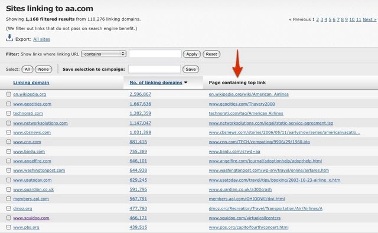Open the www.cnn.com domain link
This screenshot has width=378, height=233.
coord(27,142)
